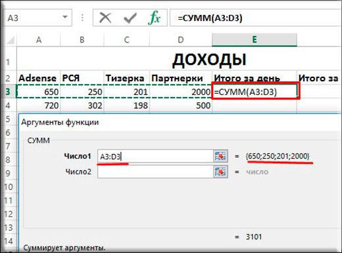Click inside the Число1 input field
Screen dimensions: 342x253
[155, 156]
